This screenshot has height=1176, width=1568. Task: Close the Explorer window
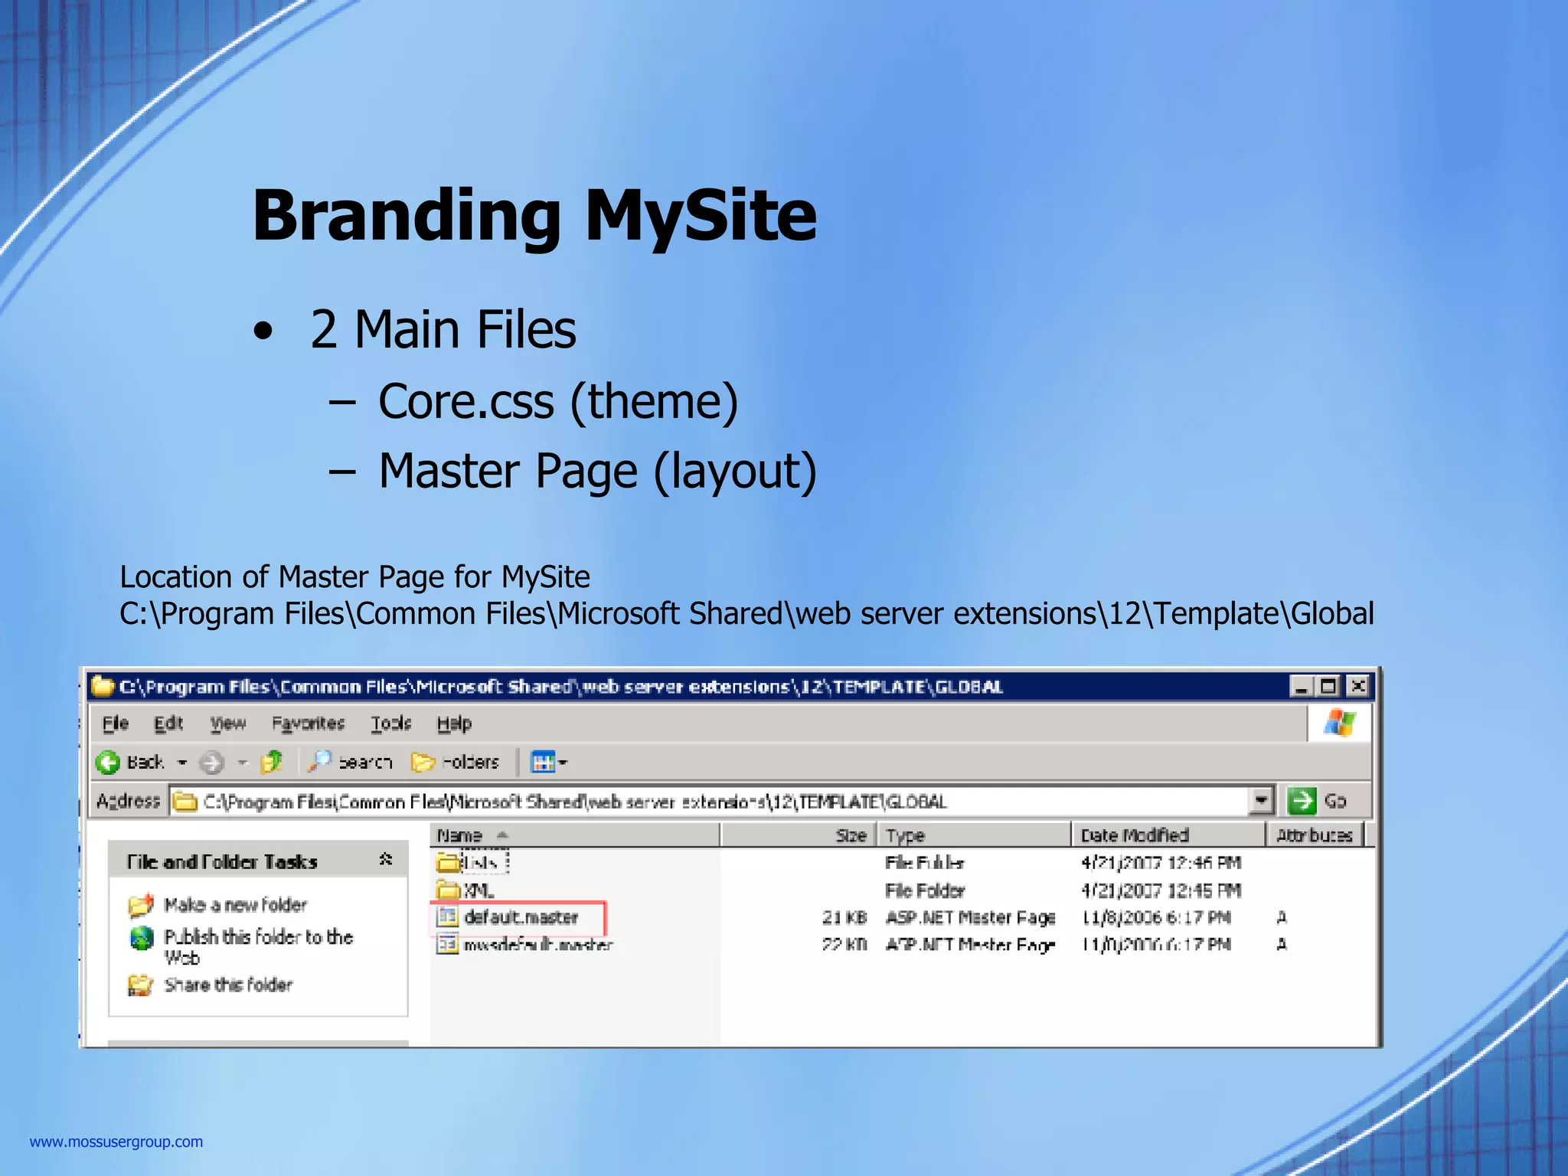(x=1358, y=686)
